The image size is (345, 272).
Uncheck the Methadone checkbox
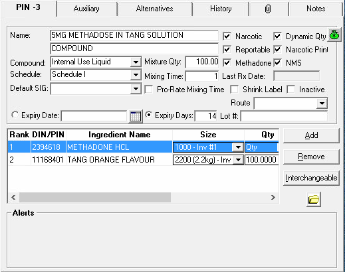pos(227,63)
